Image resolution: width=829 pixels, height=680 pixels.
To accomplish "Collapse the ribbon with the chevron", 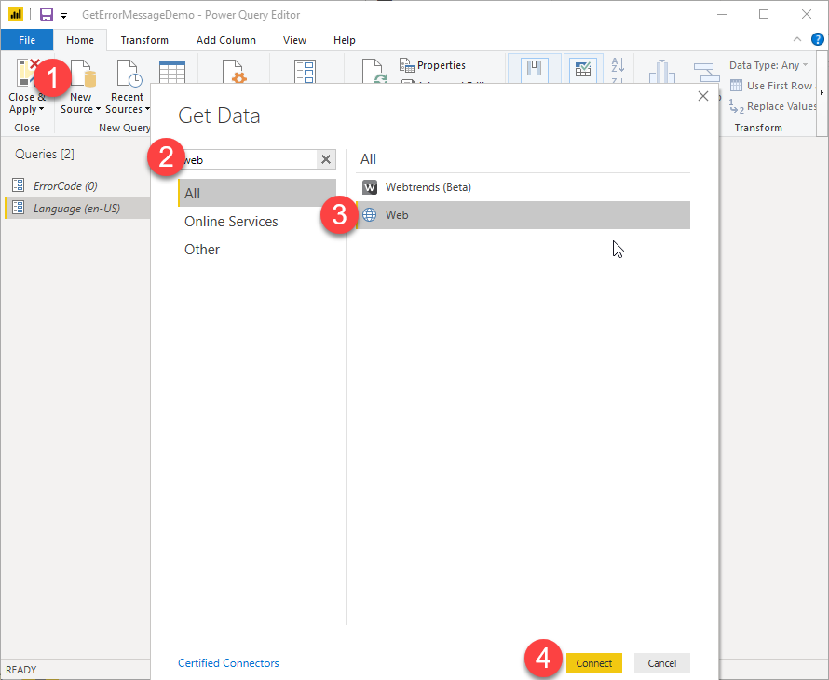I will (796, 40).
